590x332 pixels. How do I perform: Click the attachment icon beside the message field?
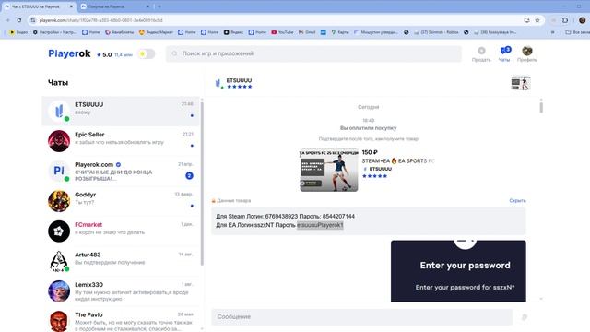click(525, 317)
